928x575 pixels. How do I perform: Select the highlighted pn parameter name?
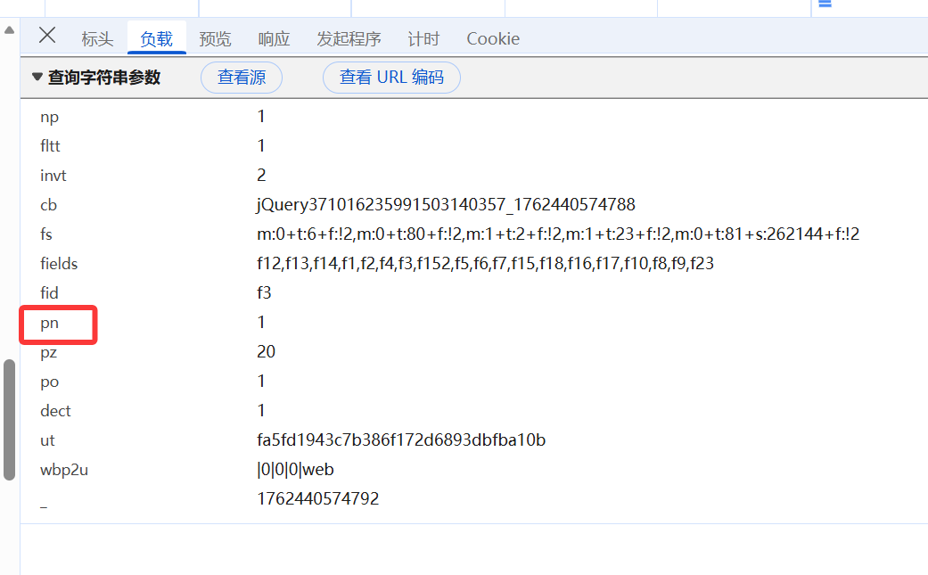pos(49,323)
